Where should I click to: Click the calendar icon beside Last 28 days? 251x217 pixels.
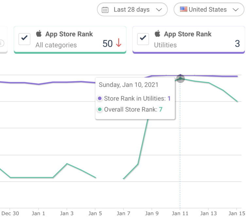click(x=105, y=10)
